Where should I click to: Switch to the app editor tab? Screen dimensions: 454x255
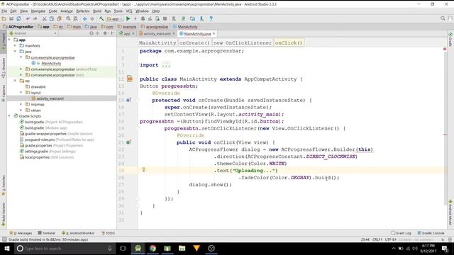pos(127,34)
